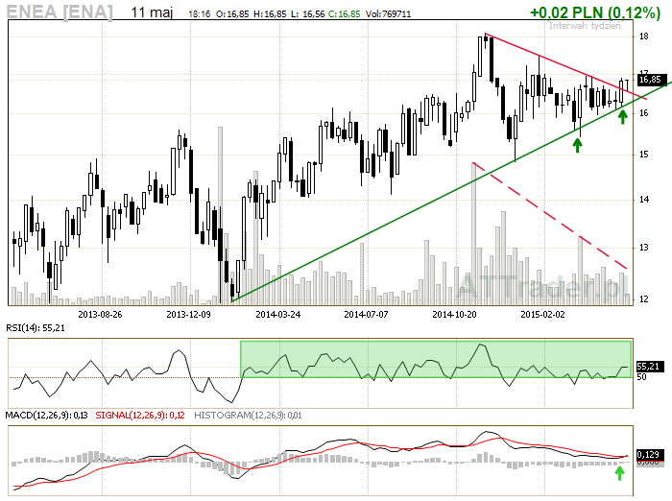Image resolution: width=672 pixels, height=501 pixels.
Task: Click the low price L: 16,56
Action: click(308, 14)
